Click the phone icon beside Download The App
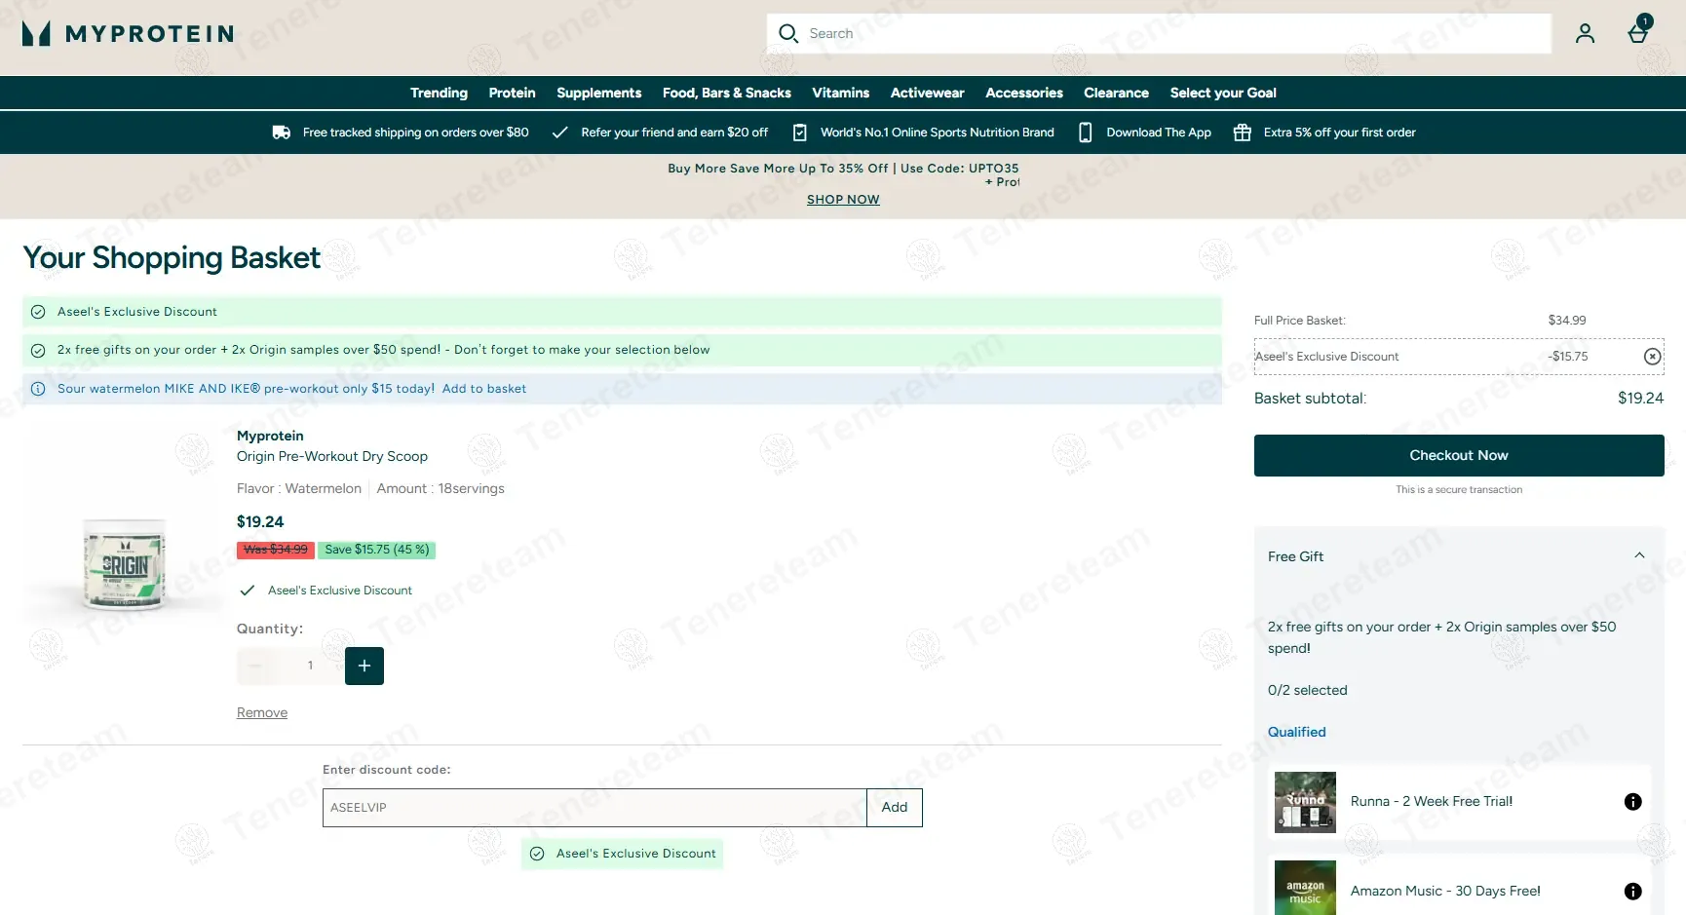 tap(1085, 133)
